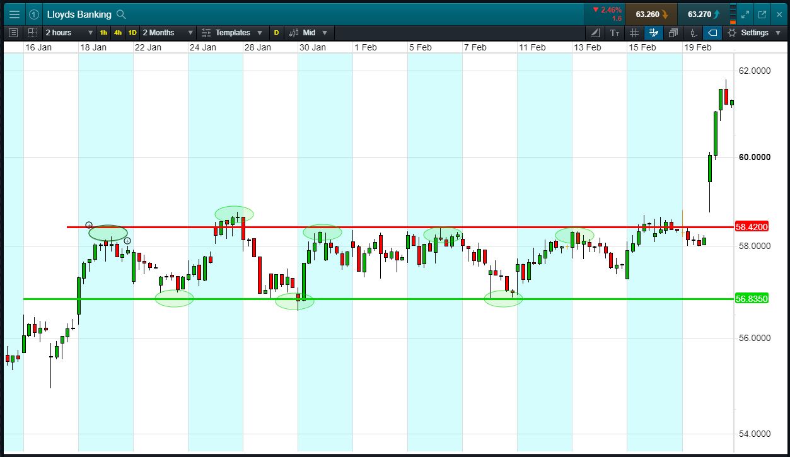Click the red resistance line label 58.4200
The width and height of the screenshot is (790, 457).
[752, 227]
